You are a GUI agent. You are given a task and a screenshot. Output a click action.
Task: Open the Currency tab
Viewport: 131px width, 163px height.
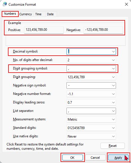pyautogui.click(x=26, y=14)
